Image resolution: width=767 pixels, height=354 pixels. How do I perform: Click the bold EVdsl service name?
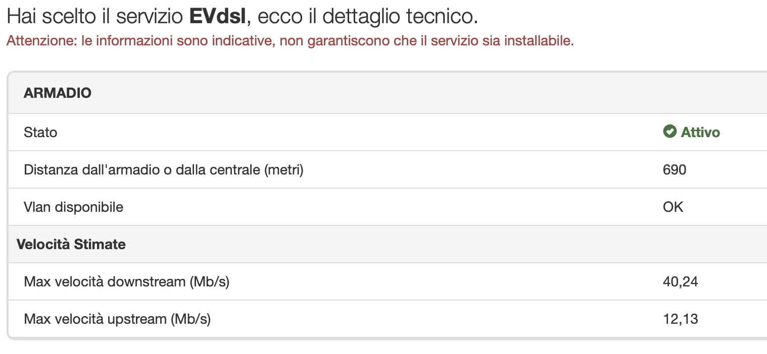pyautogui.click(x=217, y=17)
